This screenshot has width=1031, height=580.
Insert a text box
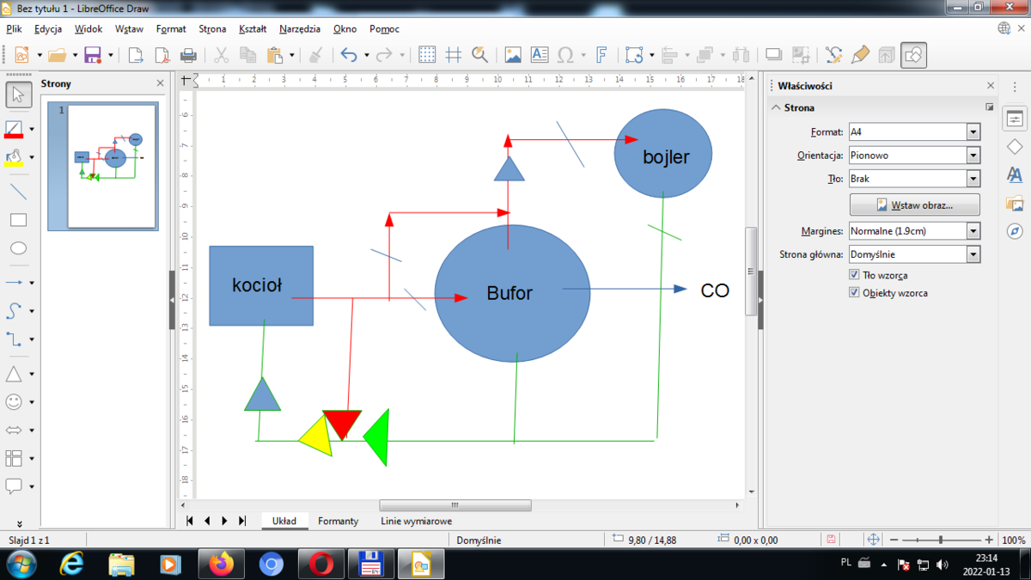[539, 55]
